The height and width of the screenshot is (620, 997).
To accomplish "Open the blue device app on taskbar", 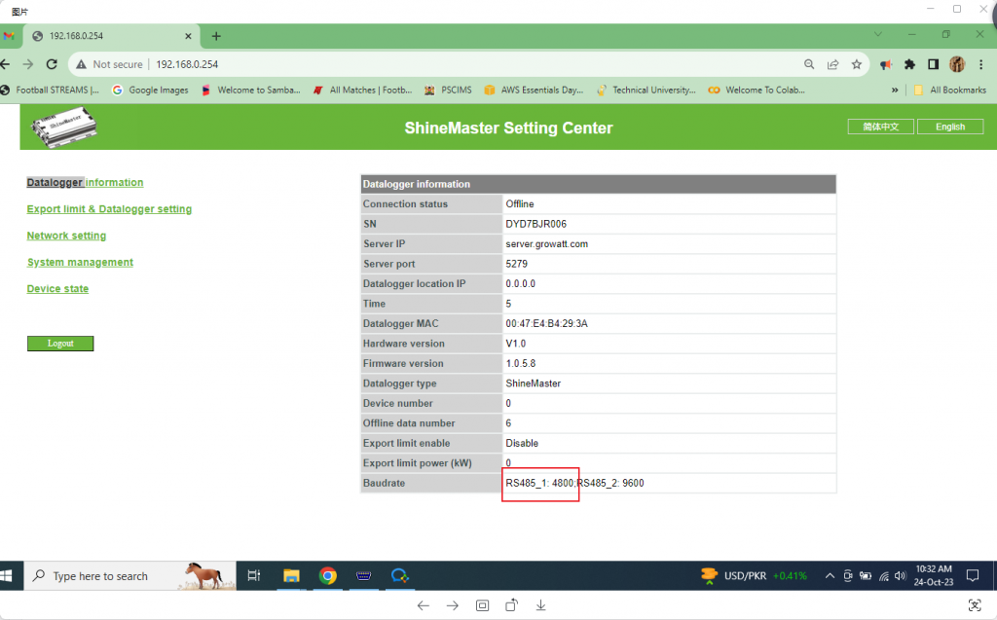I will point(364,575).
